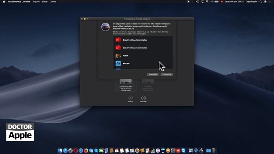The width and height of the screenshot is (274, 154).
Task: Click the Instalar arrow button
Action: pyautogui.click(x=143, y=98)
